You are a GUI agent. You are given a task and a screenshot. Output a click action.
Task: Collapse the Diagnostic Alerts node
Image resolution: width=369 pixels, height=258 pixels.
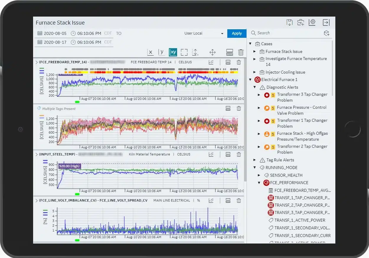tap(255, 87)
